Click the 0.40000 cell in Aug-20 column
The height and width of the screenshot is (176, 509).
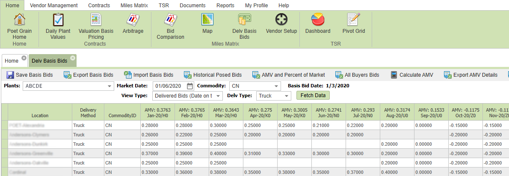tap(397, 173)
